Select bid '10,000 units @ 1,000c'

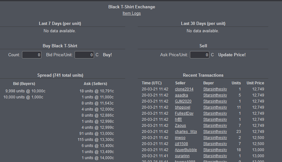click(23, 97)
